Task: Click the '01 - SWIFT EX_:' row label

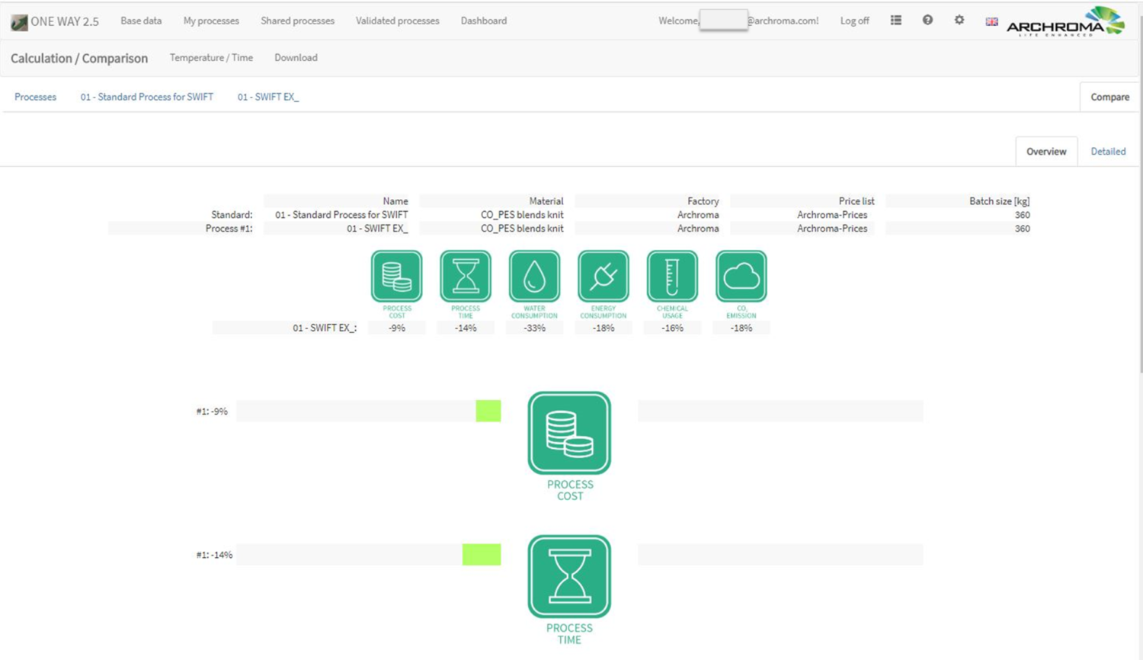Action: pyautogui.click(x=325, y=328)
